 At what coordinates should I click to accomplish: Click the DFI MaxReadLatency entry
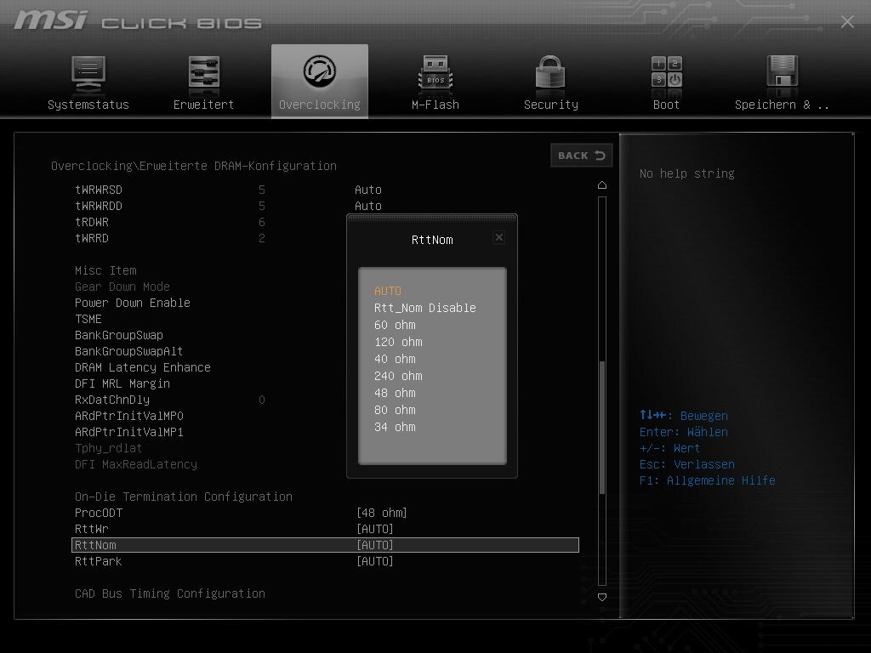pyautogui.click(x=136, y=464)
